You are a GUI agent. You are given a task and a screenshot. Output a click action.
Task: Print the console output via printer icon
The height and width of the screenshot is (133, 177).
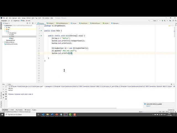[x=6, y=96]
